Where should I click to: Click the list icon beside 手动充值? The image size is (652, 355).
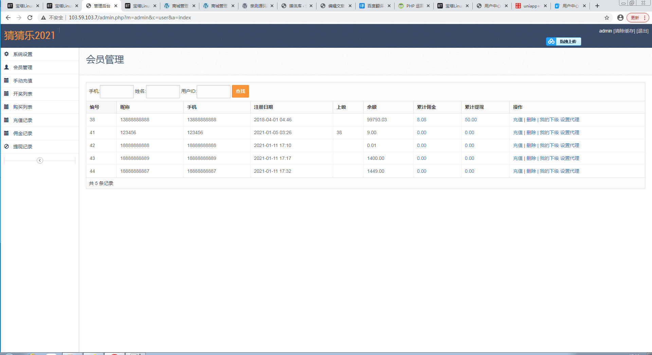[6, 80]
